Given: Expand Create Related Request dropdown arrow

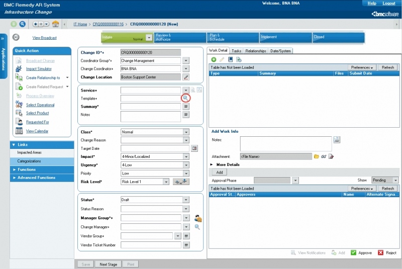Looking at the screenshot, I should (67, 86).
